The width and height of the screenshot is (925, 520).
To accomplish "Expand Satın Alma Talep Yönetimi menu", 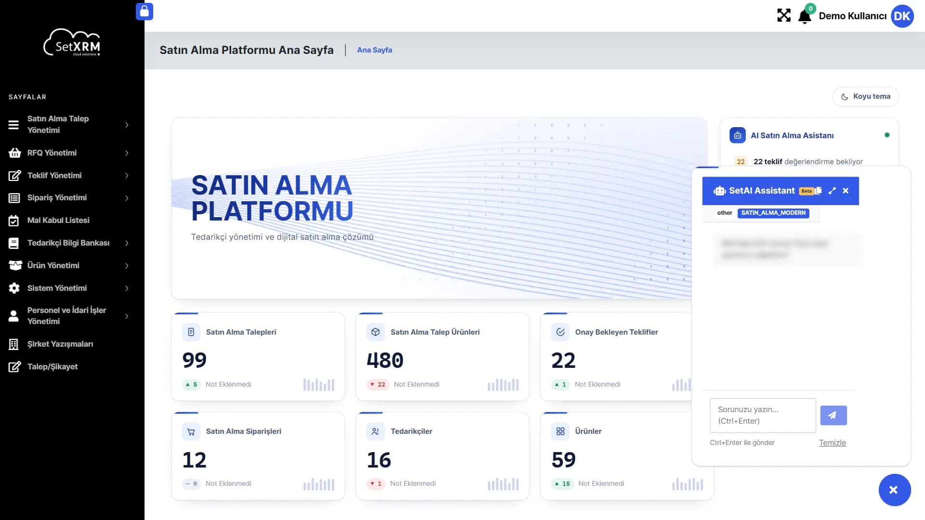I will click(68, 124).
